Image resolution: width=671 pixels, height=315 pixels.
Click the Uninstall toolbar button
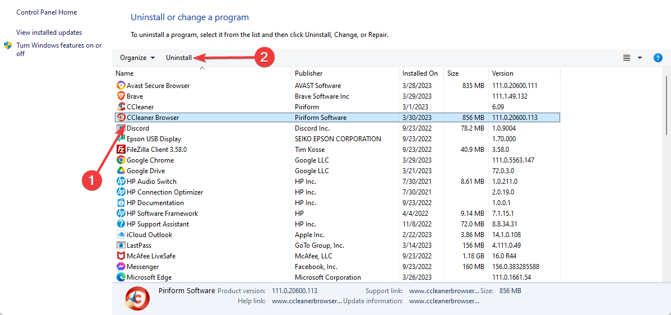tap(179, 58)
